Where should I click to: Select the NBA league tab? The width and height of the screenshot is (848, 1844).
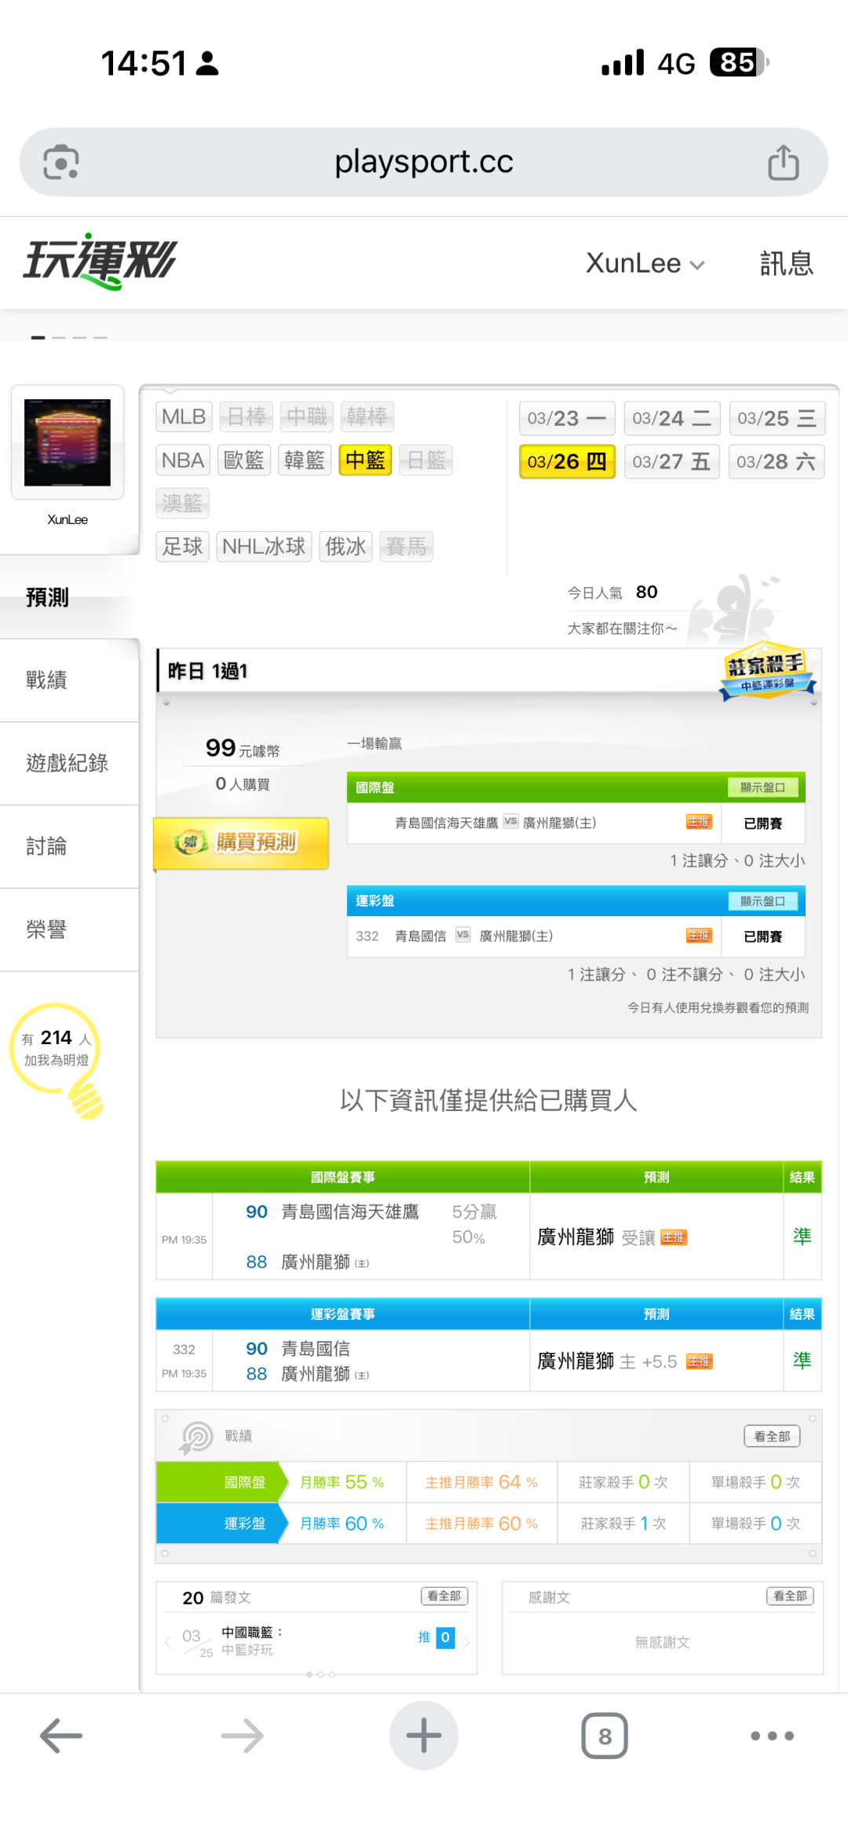coord(183,460)
